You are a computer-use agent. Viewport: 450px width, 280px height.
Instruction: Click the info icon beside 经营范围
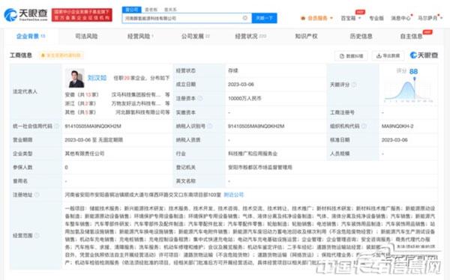pos(37,236)
